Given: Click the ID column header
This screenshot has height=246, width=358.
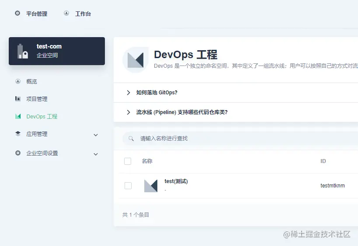Looking at the screenshot, I should point(323,161).
